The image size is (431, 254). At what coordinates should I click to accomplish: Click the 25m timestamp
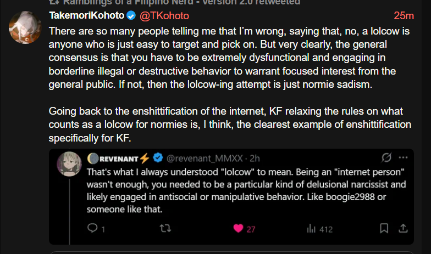point(404,15)
